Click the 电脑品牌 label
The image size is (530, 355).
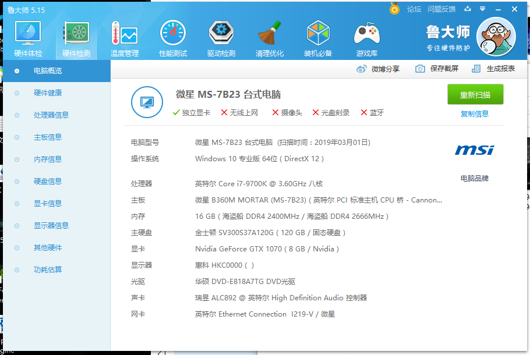coord(475,178)
